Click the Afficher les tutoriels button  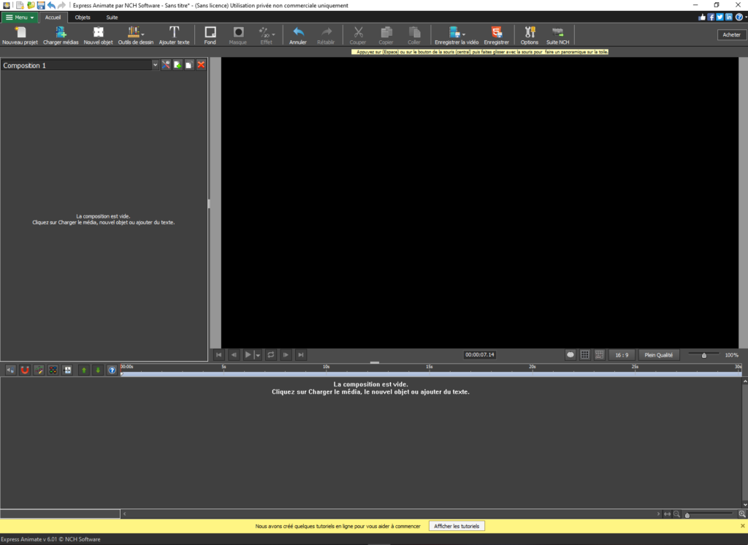click(x=457, y=526)
